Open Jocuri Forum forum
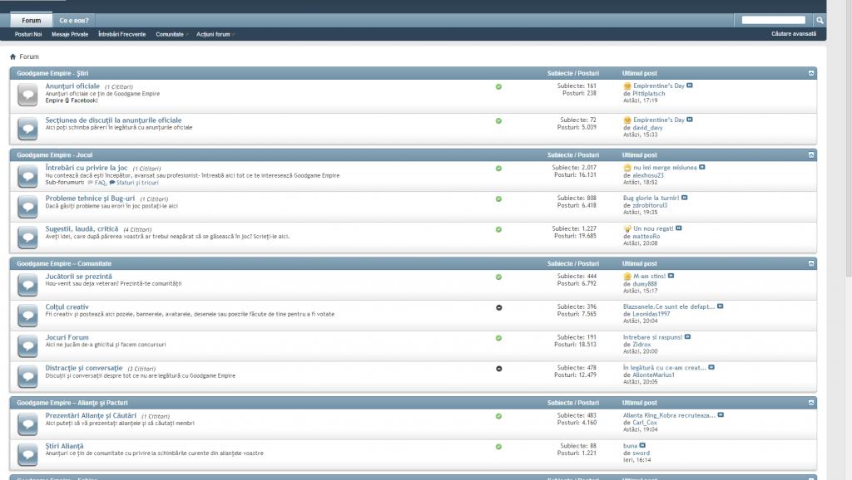 click(x=67, y=337)
